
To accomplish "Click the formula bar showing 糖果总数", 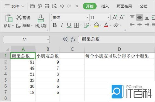I will pos(117,39).
